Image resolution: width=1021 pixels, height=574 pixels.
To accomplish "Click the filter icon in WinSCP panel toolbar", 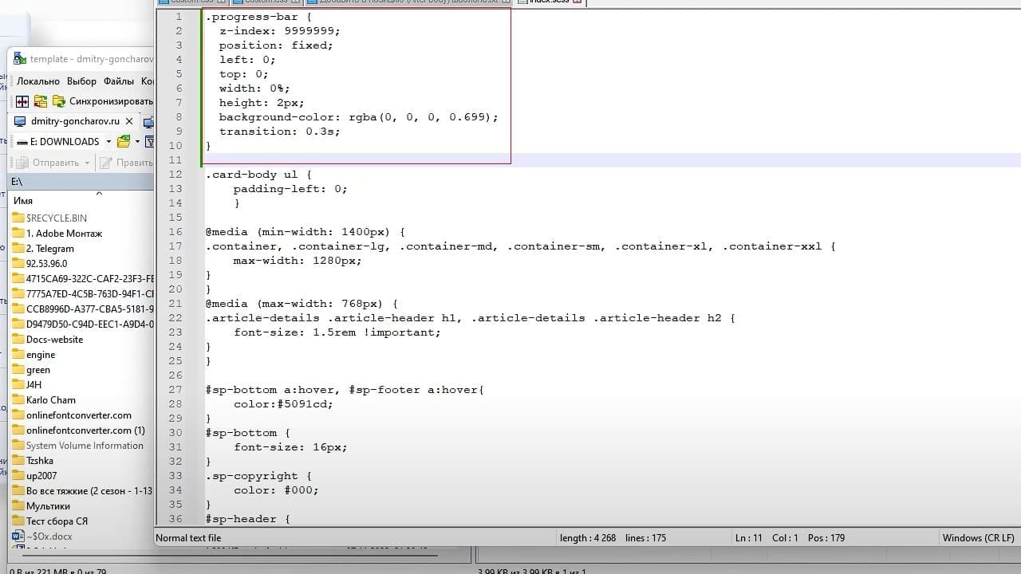I will 149,142.
